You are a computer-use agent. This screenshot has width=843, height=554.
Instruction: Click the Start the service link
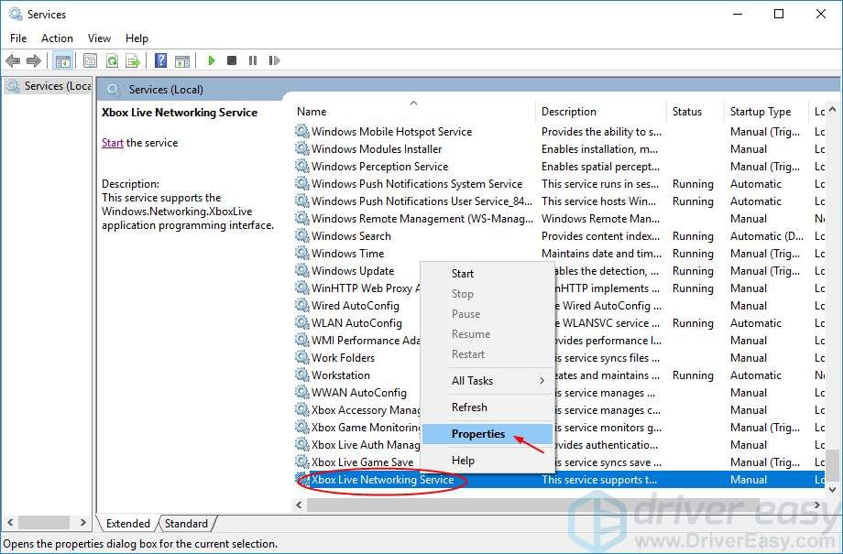coord(112,143)
